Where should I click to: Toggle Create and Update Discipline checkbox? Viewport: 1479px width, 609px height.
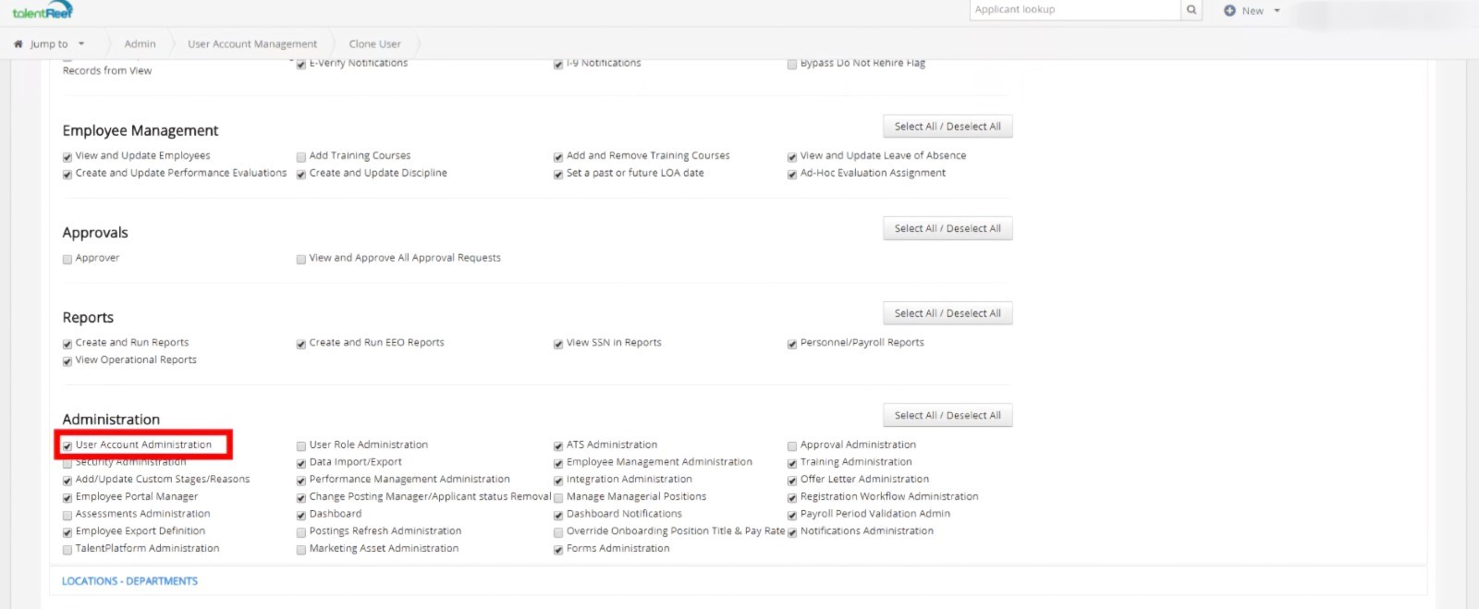tap(301, 175)
